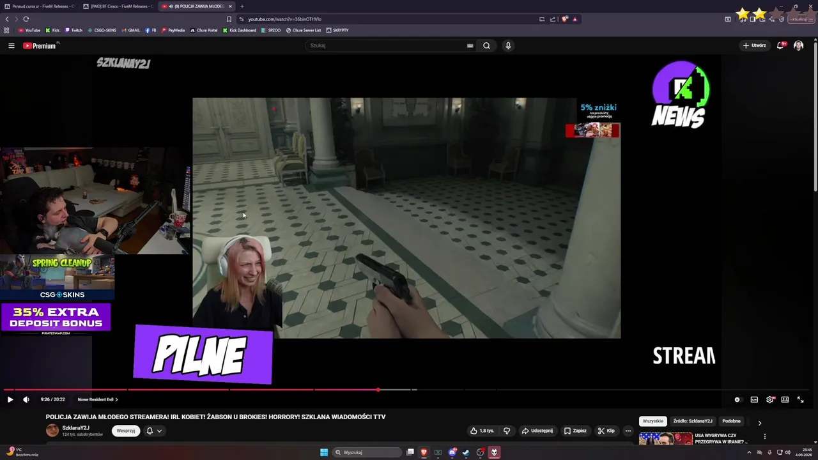Go to YouTube Premium home logo
This screenshot has height=460, width=818.
[x=40, y=45]
